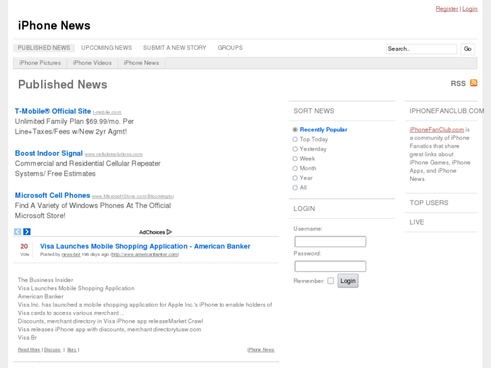Select Recently Popular sort option

click(295, 130)
